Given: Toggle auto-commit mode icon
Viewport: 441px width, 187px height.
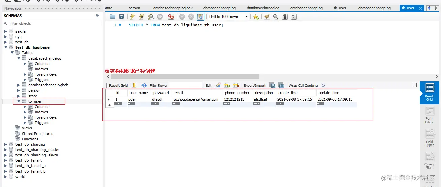Looking at the screenshot, I should (200, 16).
